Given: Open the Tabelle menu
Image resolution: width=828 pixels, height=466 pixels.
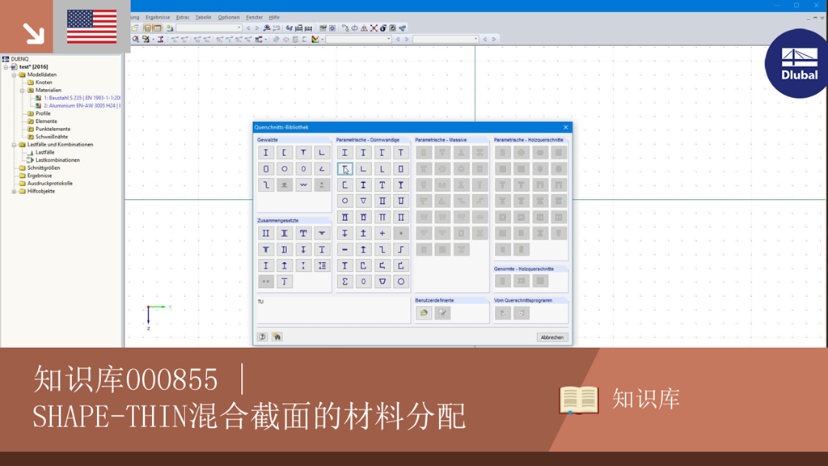Looking at the screenshot, I should [x=203, y=18].
